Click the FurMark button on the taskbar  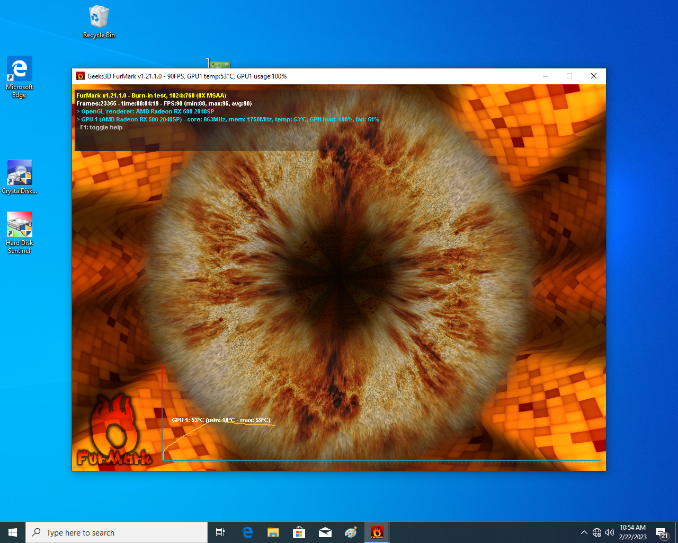pyautogui.click(x=377, y=532)
